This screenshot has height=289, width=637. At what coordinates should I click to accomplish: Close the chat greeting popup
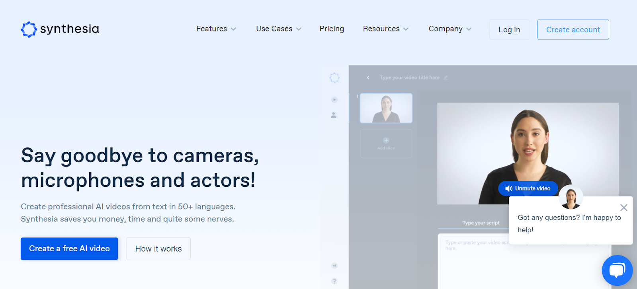click(x=624, y=208)
